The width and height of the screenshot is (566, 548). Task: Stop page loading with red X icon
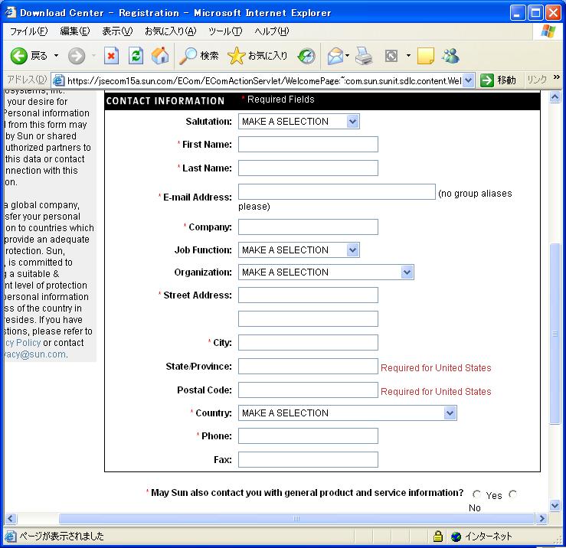point(111,56)
